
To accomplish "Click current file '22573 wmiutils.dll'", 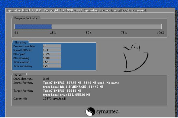I will click(54, 99).
